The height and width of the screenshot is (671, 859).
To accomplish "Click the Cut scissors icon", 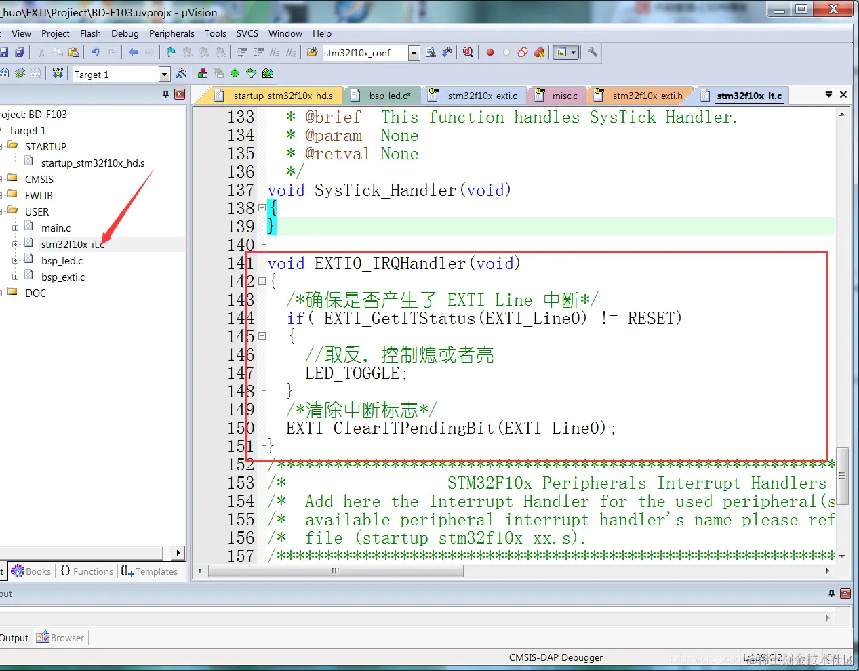I will pyautogui.click(x=41, y=52).
